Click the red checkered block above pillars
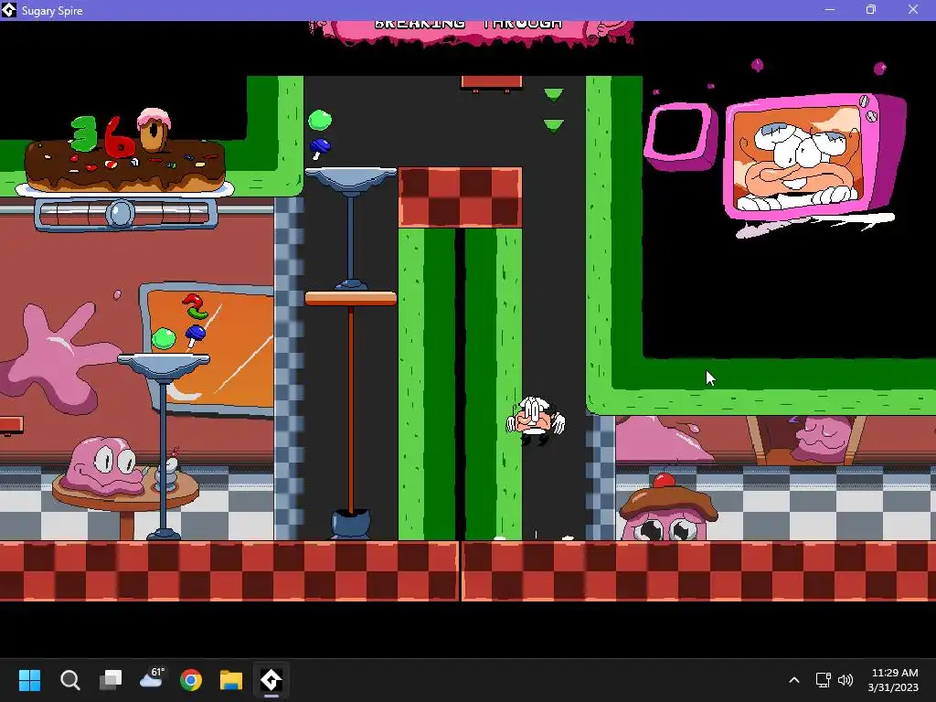936x702 pixels. click(x=460, y=197)
